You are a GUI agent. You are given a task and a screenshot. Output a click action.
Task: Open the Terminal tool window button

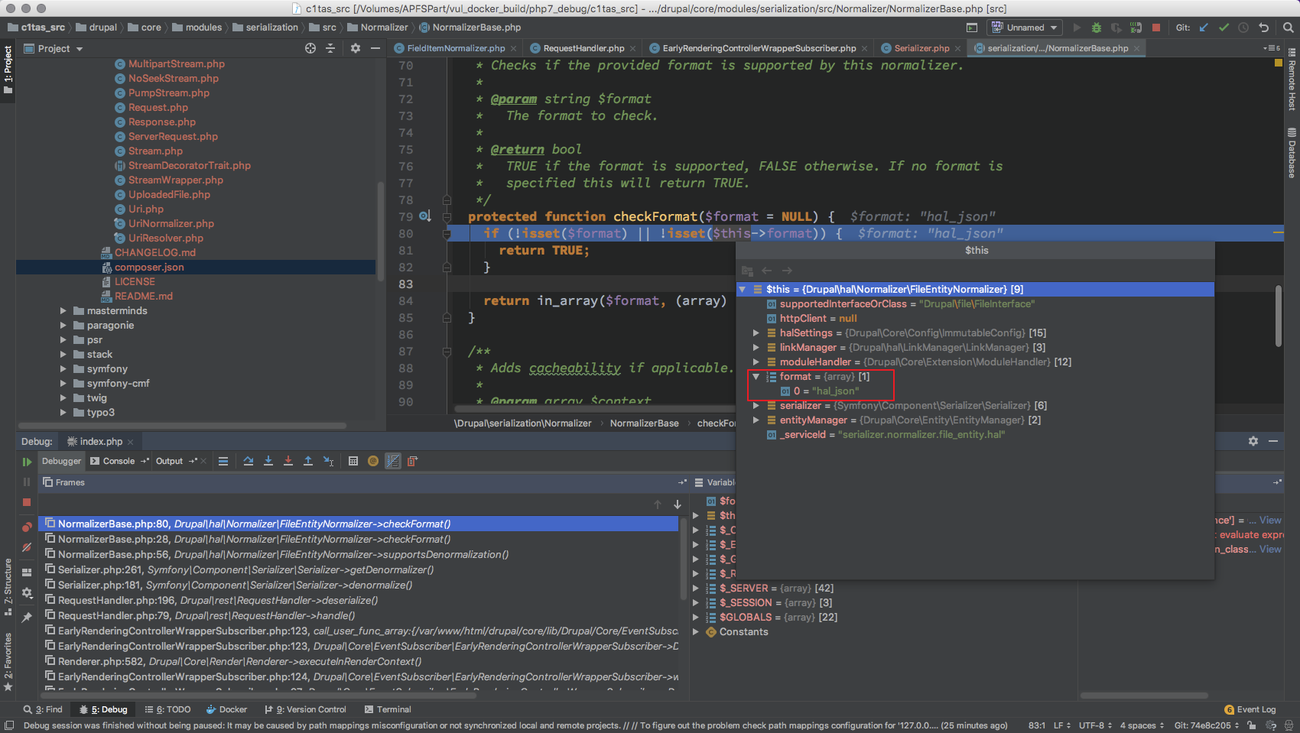pos(388,709)
